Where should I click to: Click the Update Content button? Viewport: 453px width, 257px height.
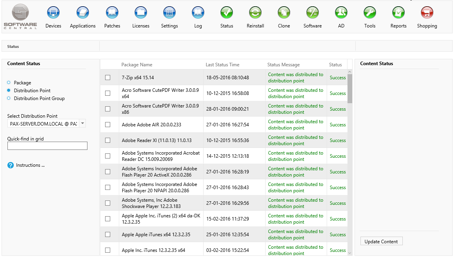(381, 241)
